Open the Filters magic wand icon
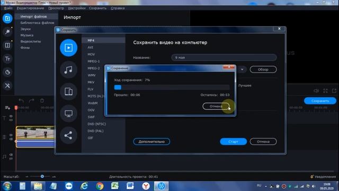This screenshot has height=191, width=339. (7, 32)
